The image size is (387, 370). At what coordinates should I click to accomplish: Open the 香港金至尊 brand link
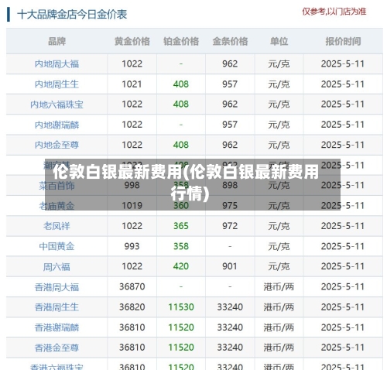point(57,348)
